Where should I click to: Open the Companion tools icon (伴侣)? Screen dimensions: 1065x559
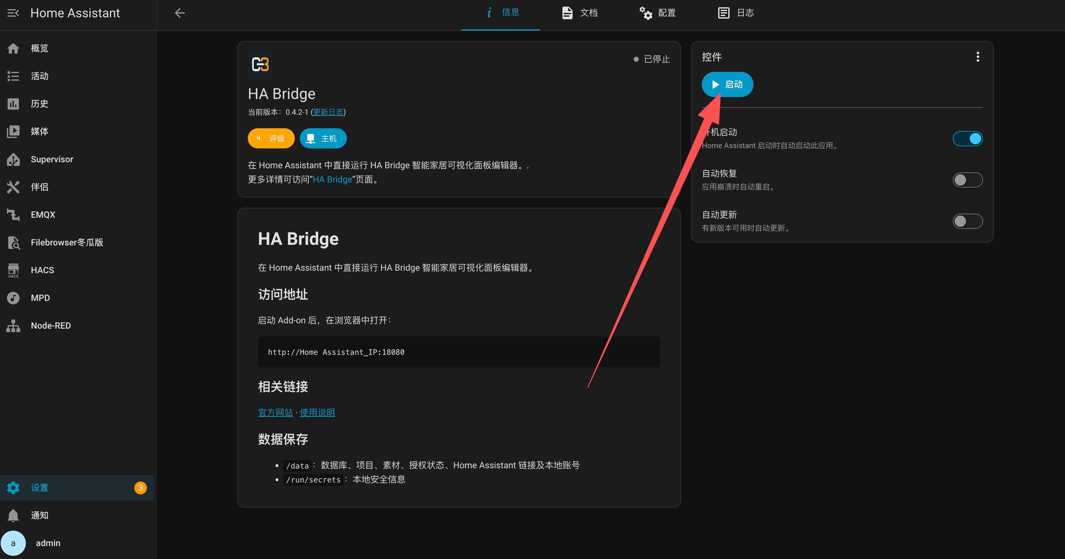[13, 187]
